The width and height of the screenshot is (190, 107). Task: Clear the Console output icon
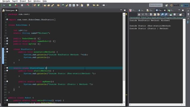(151, 15)
